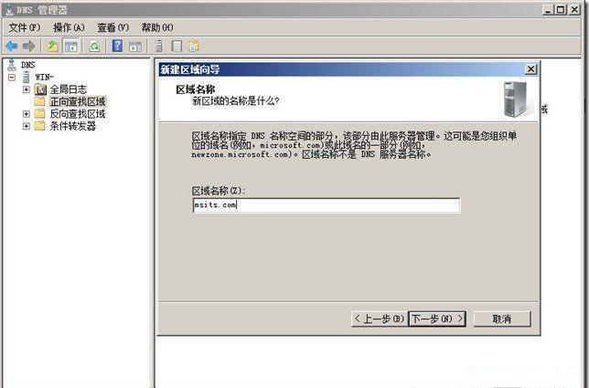Collapse the WIN- server tree node
This screenshot has width=589, height=388.
12,78
